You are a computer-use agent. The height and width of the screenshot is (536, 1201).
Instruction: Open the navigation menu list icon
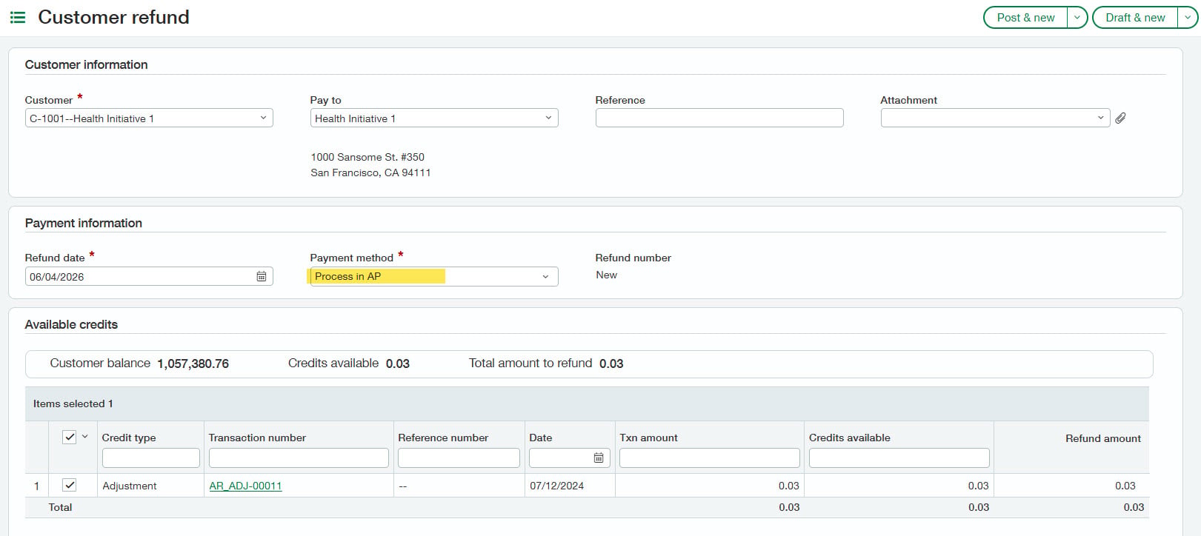17,17
